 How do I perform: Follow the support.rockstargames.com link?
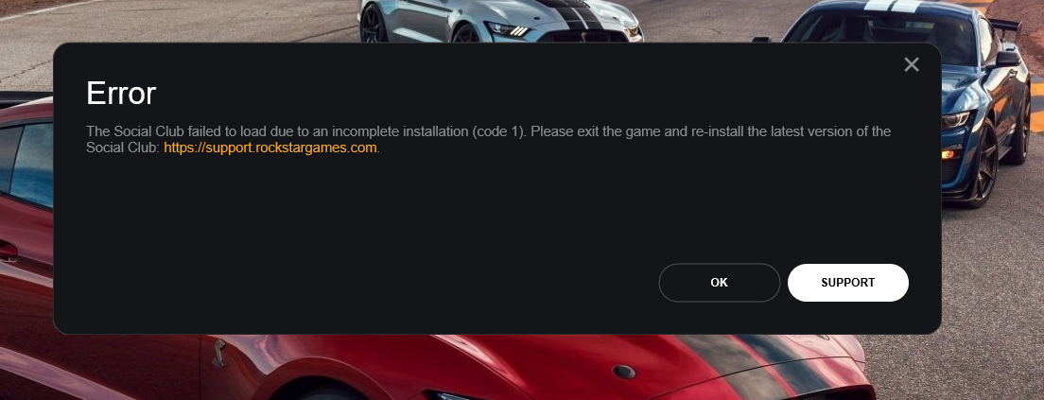pyautogui.click(x=270, y=148)
